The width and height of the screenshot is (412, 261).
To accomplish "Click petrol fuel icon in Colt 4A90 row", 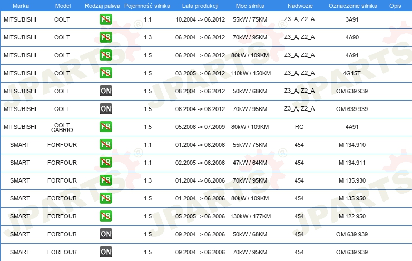I will coord(105,37).
